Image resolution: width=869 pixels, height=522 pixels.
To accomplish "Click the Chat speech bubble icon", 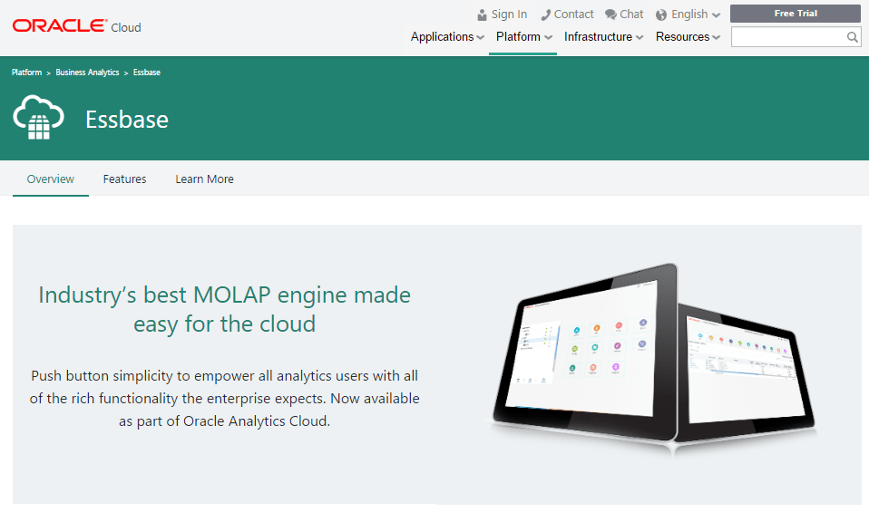I will 610,14.
